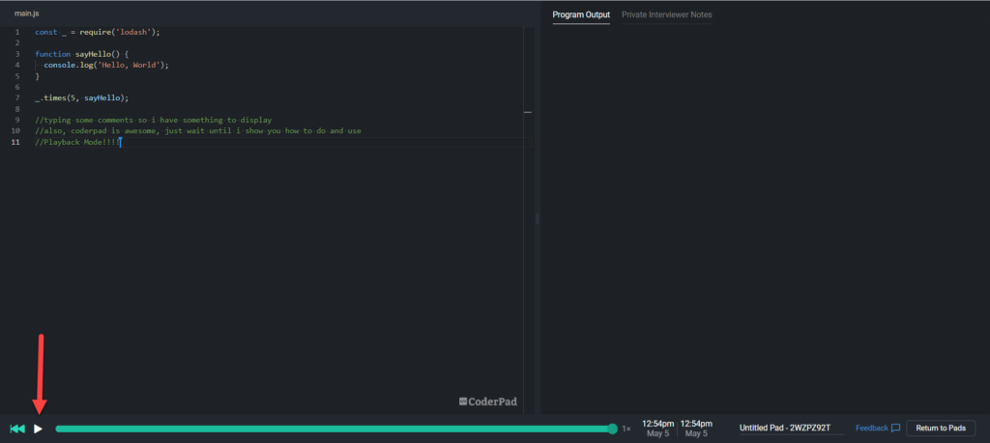The image size is (990, 443).
Task: Click the function sayHello() line
Action: [82, 54]
